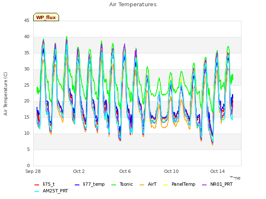
Task: Toggle the li75_t legend entry
Action: point(44,184)
